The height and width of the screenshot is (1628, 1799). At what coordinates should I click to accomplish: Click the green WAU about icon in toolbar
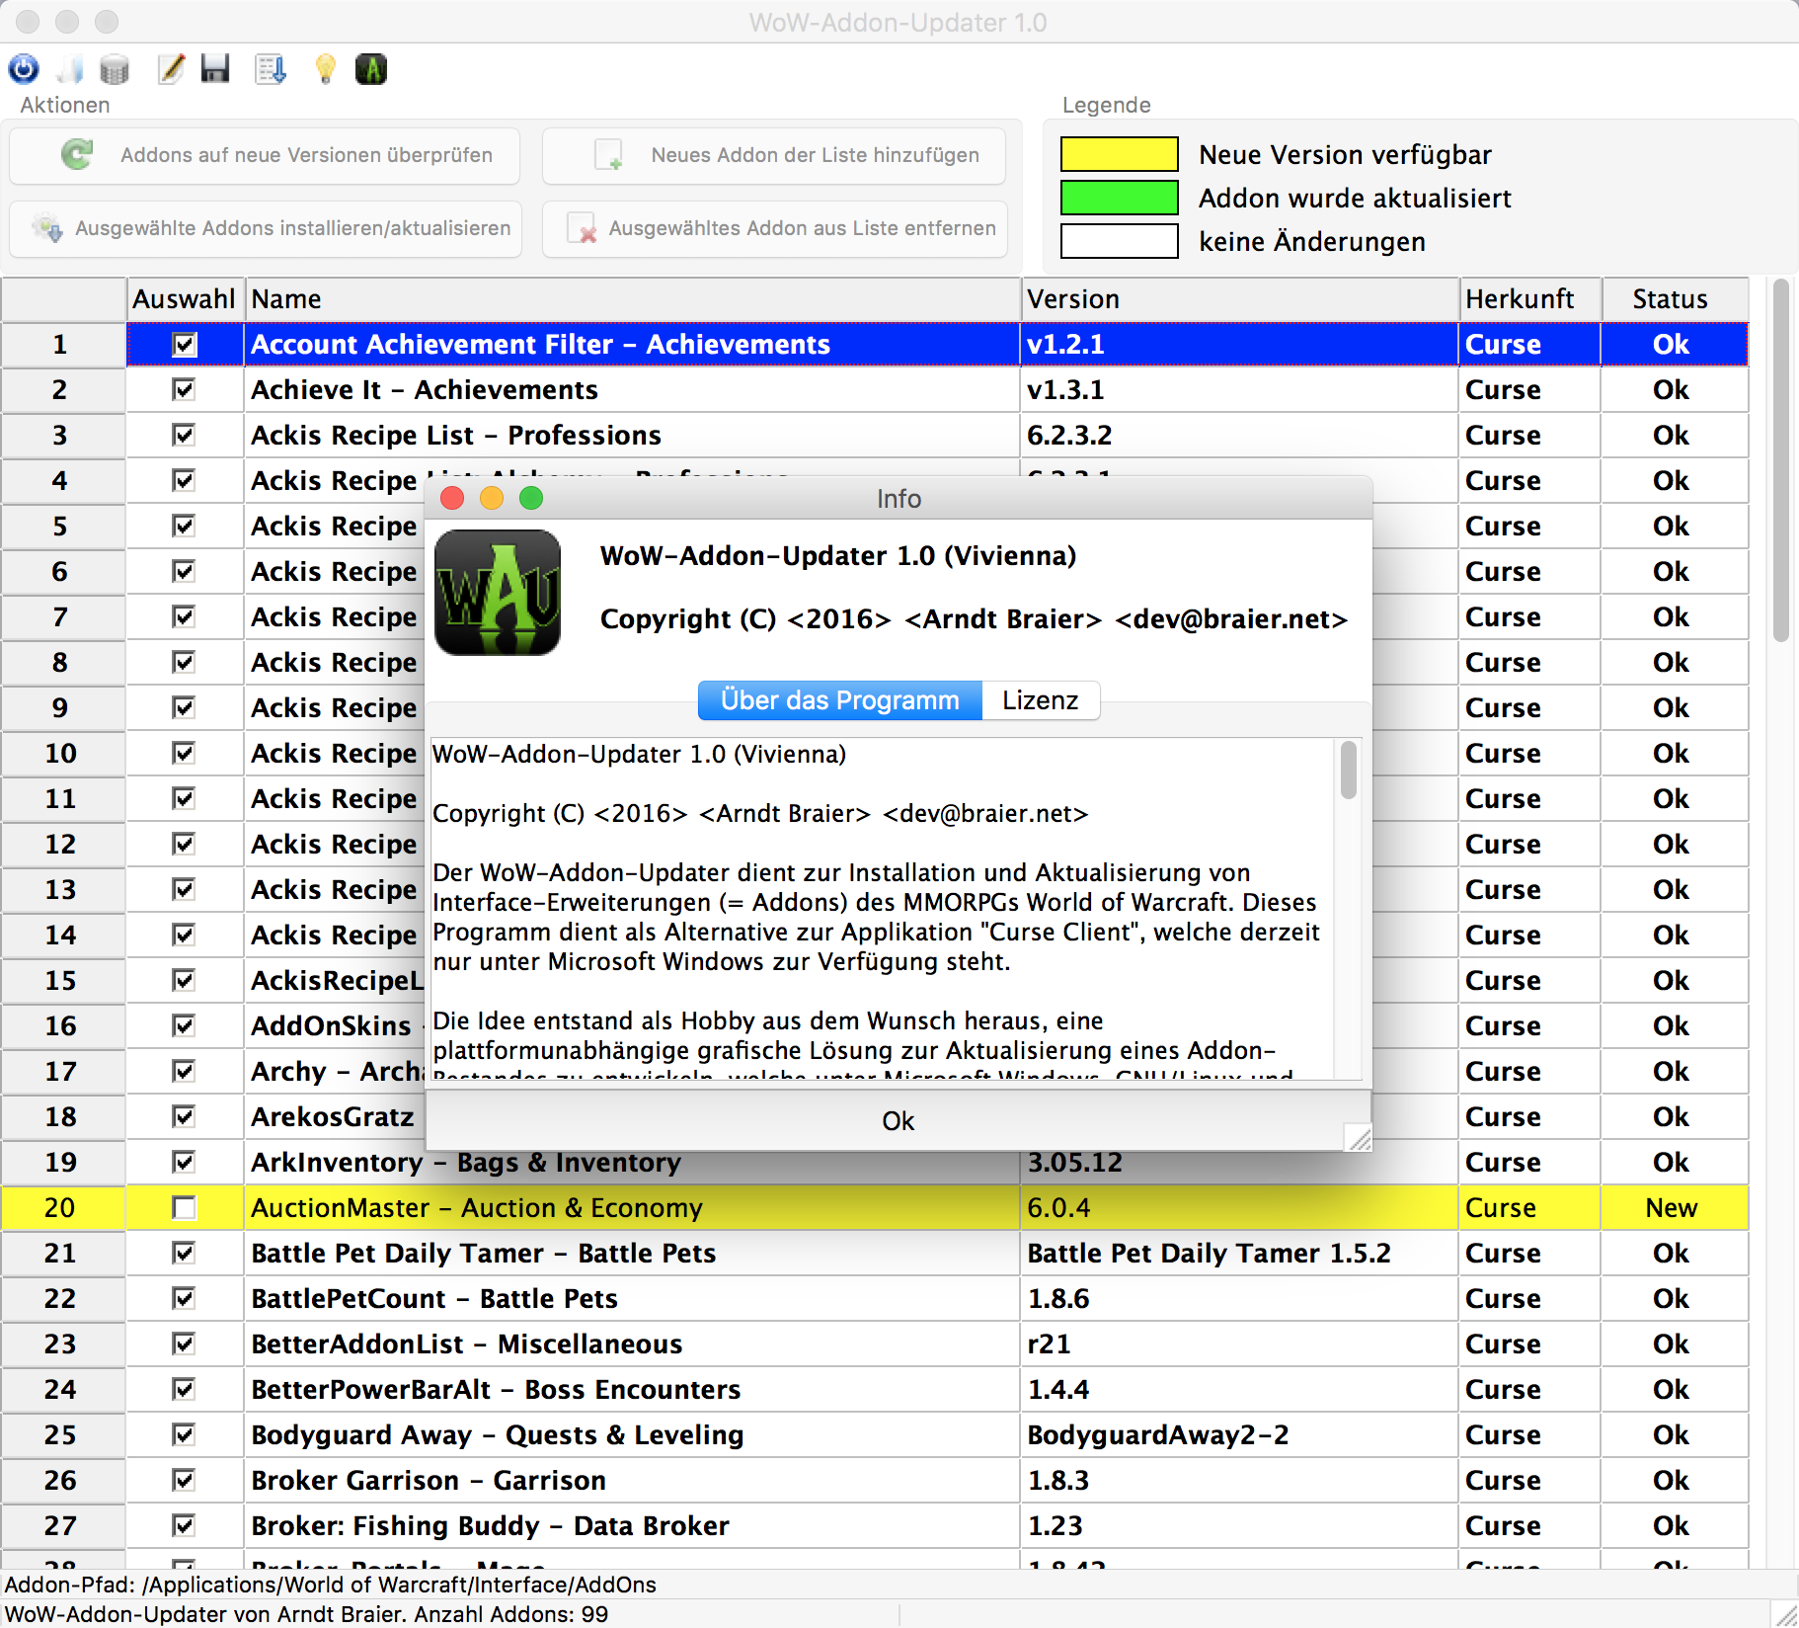pyautogui.click(x=371, y=69)
